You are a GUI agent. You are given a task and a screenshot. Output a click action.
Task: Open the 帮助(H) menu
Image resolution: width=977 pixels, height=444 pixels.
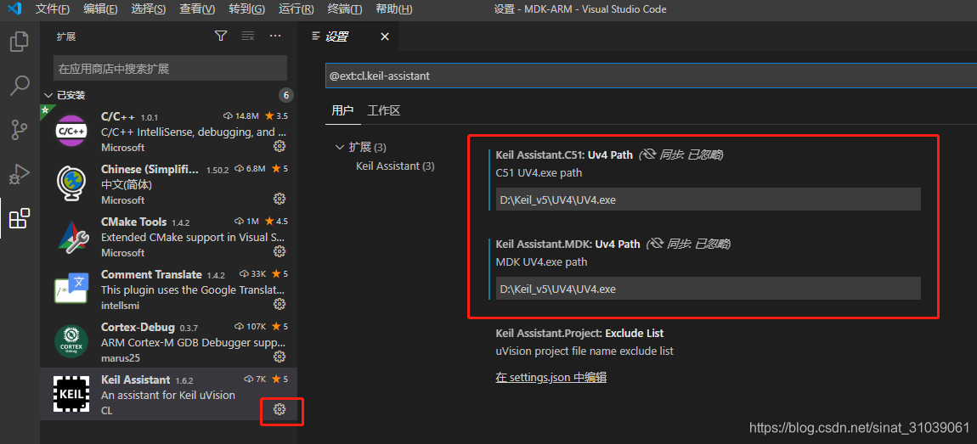[x=394, y=9]
